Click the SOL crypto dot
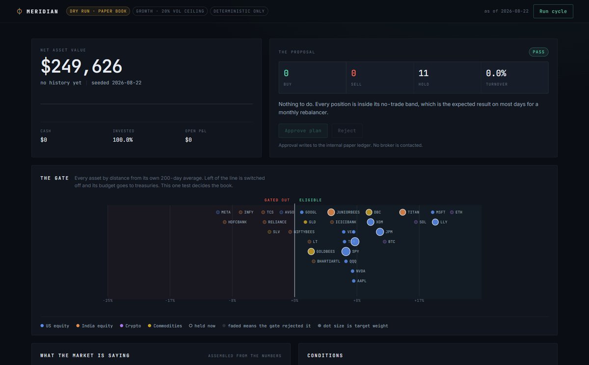The width and height of the screenshot is (589, 365). 416,222
